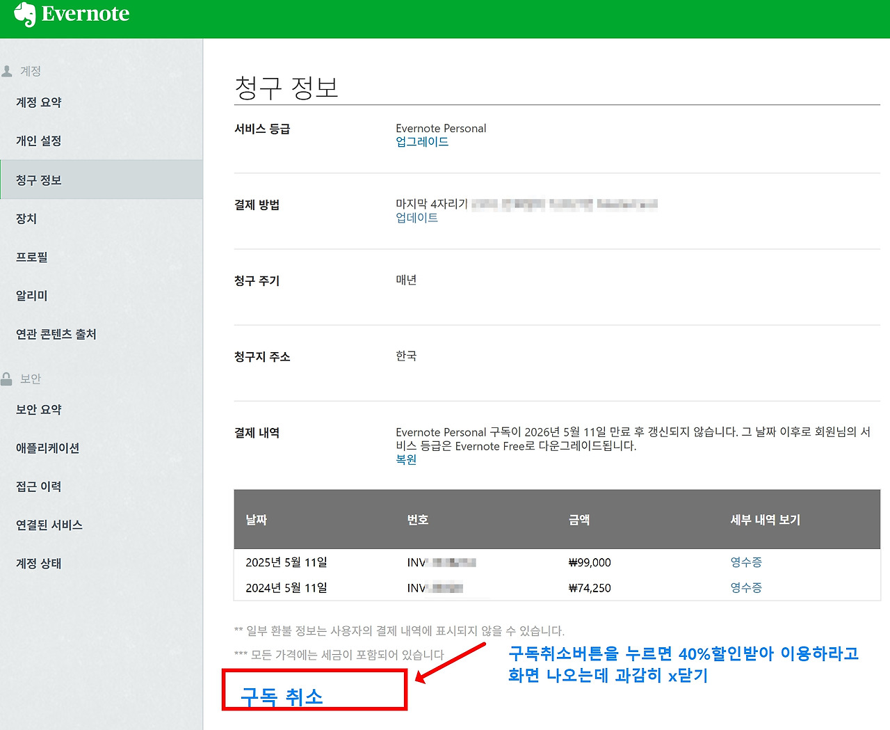Open 개인 설정 in the sidebar
Image resolution: width=890 pixels, height=730 pixels.
pos(39,141)
